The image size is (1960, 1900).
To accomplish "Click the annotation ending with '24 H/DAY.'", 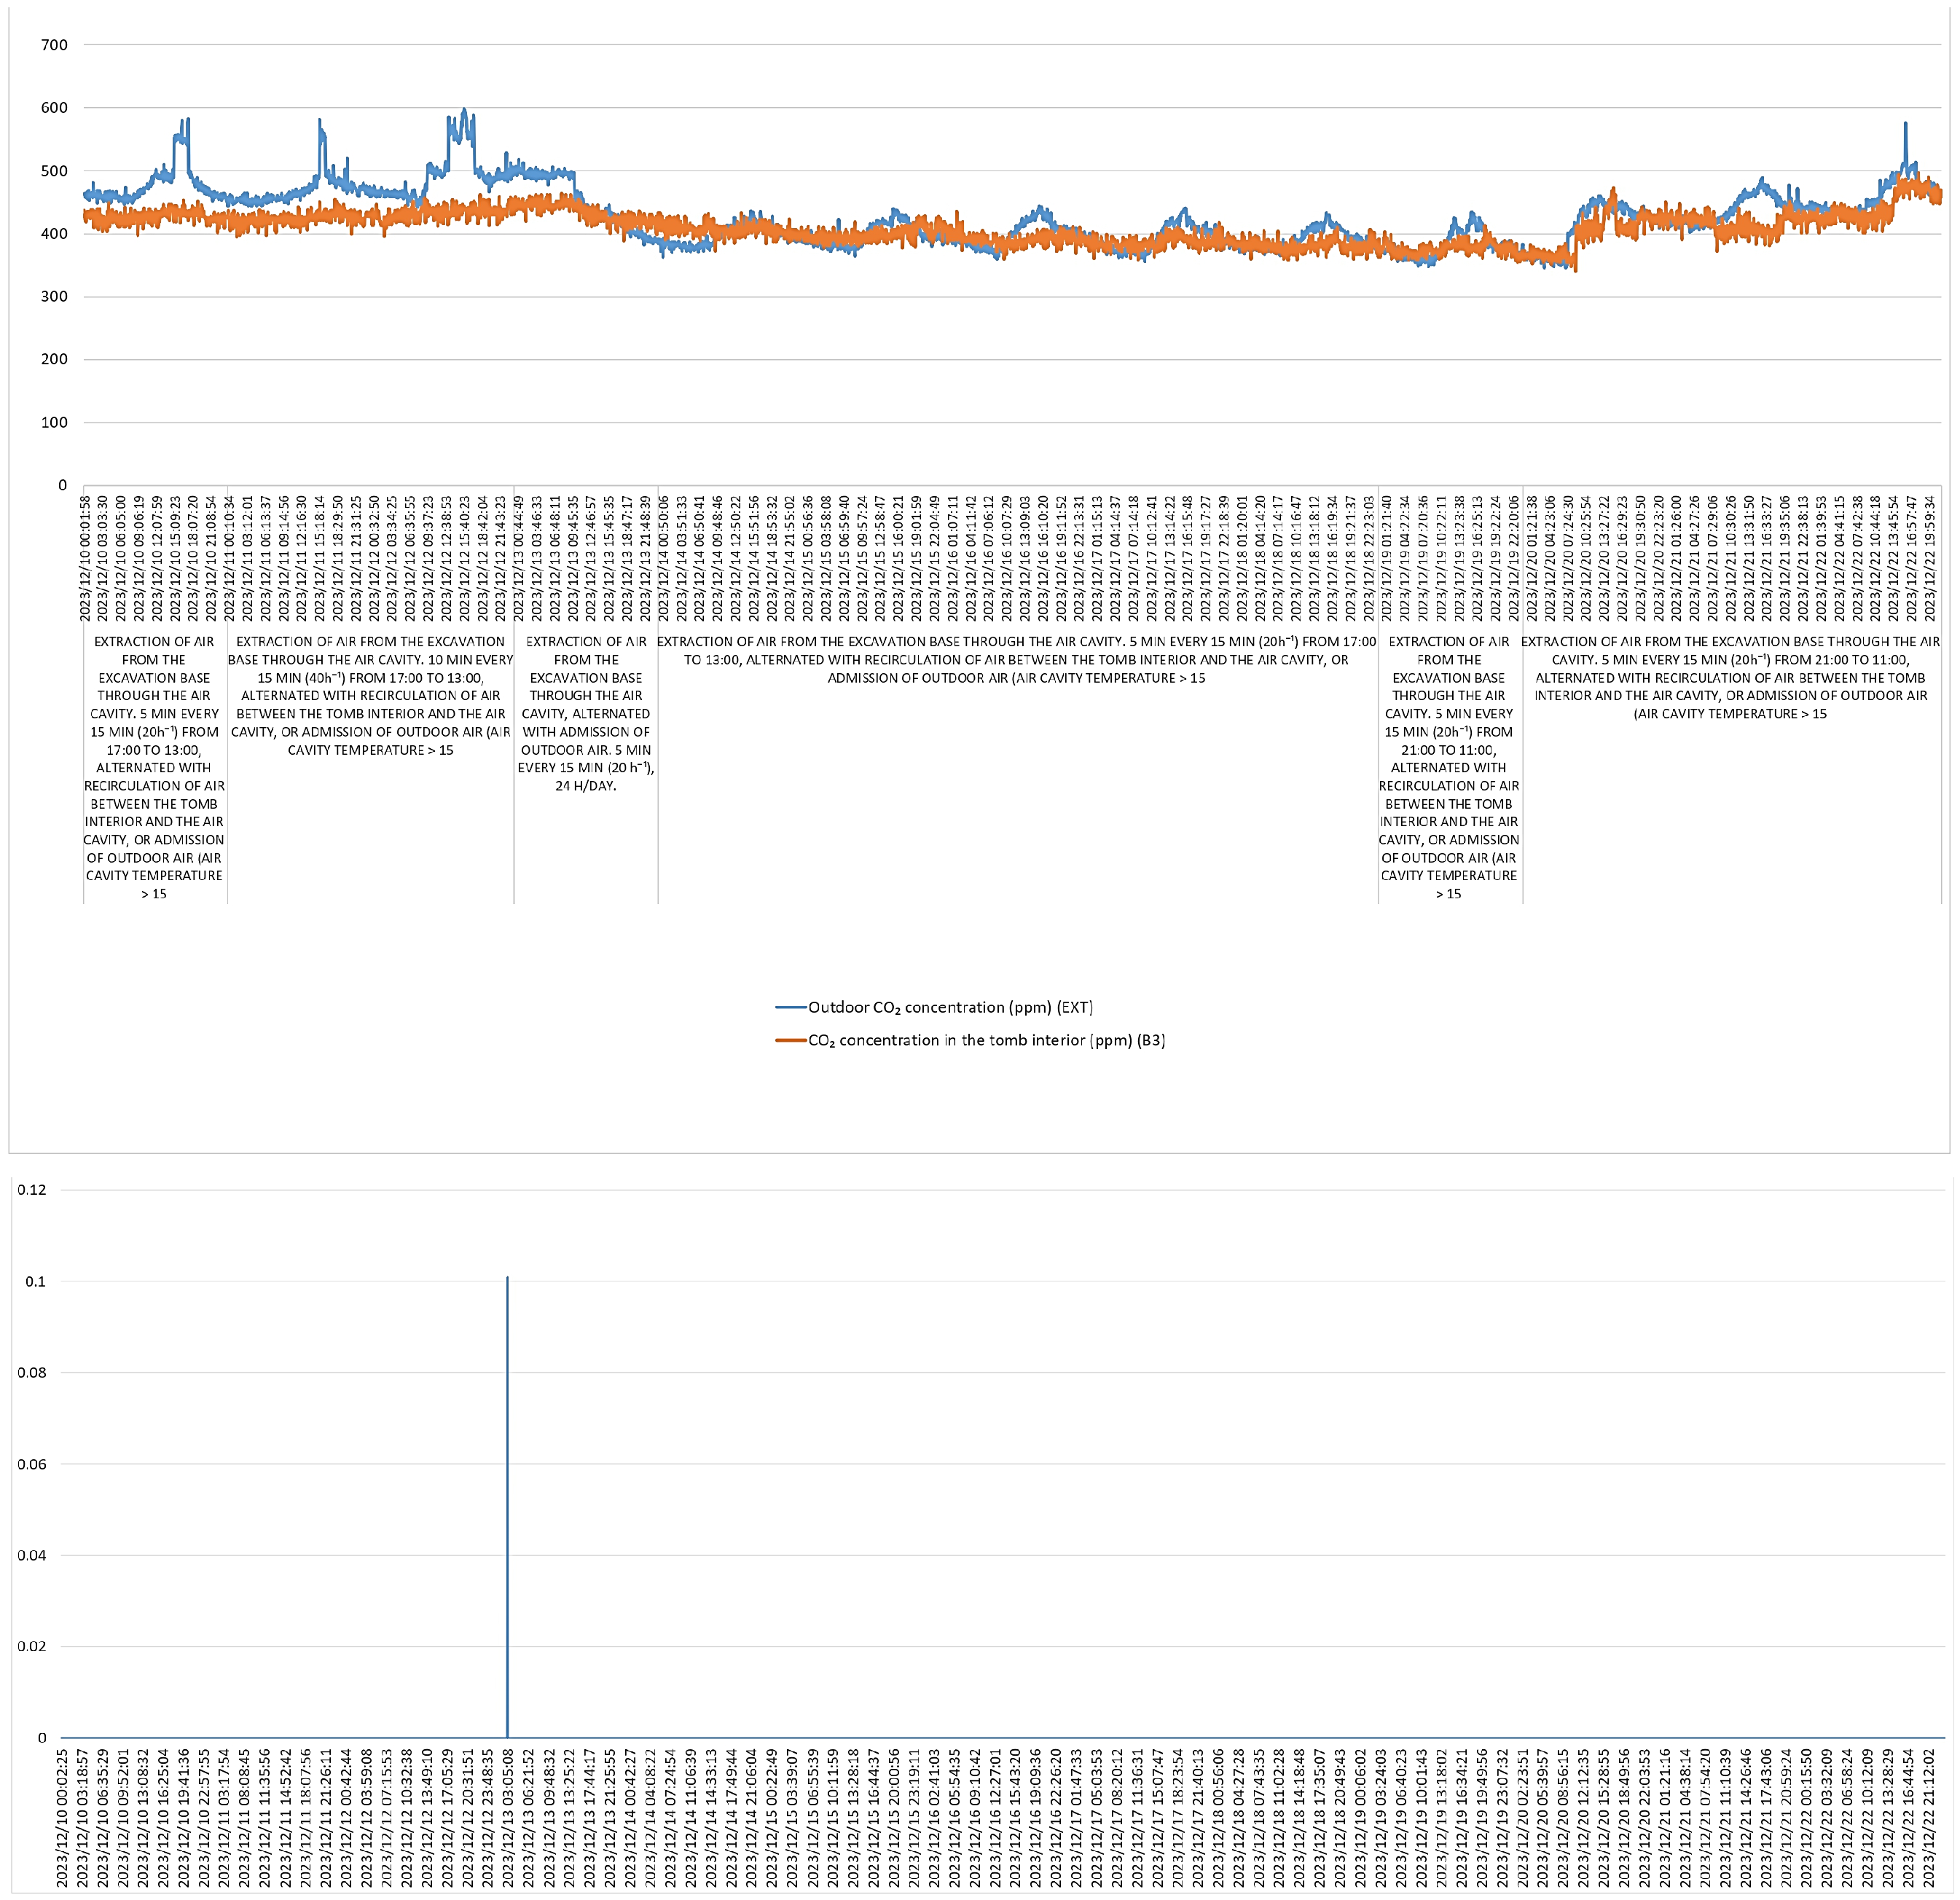I will pyautogui.click(x=586, y=714).
